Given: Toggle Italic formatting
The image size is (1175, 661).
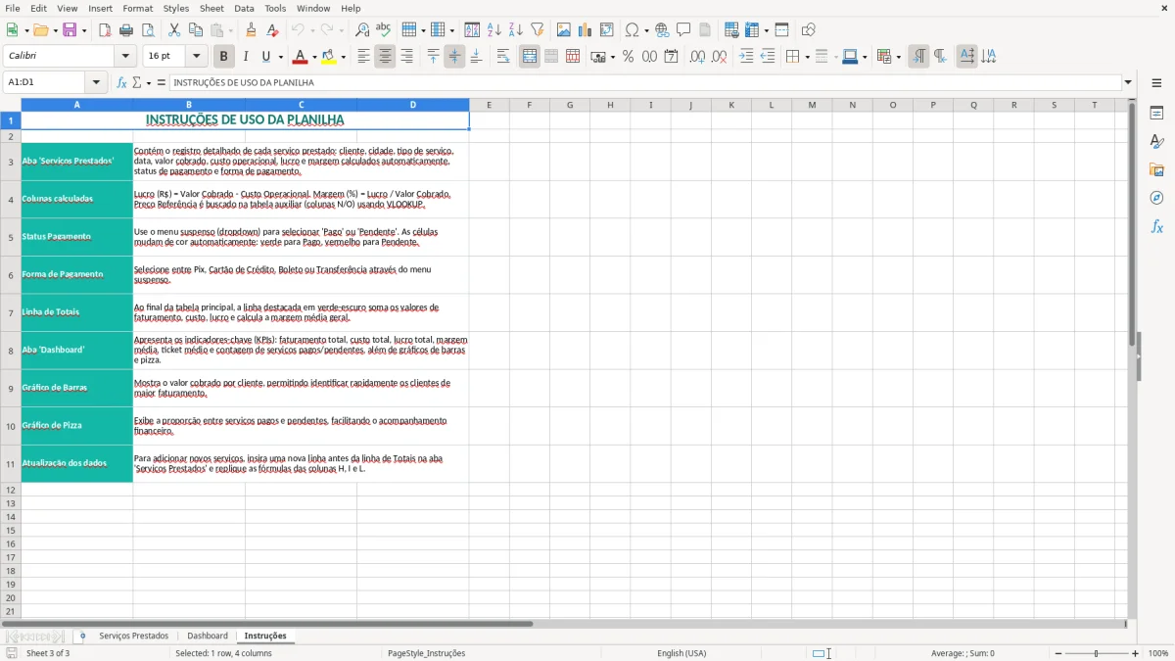Looking at the screenshot, I should pyautogui.click(x=246, y=57).
